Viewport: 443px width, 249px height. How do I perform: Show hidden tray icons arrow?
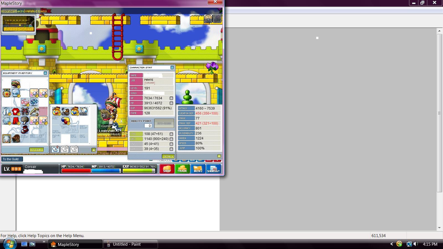tap(392, 244)
